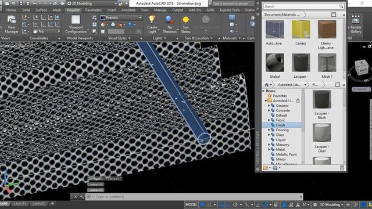Viewport: 372px width, 209px height.
Task: Open the new layout plus tab
Action: (x=52, y=203)
